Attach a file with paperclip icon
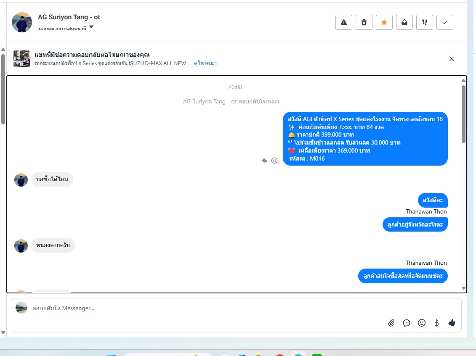The image size is (476, 356). click(391, 323)
